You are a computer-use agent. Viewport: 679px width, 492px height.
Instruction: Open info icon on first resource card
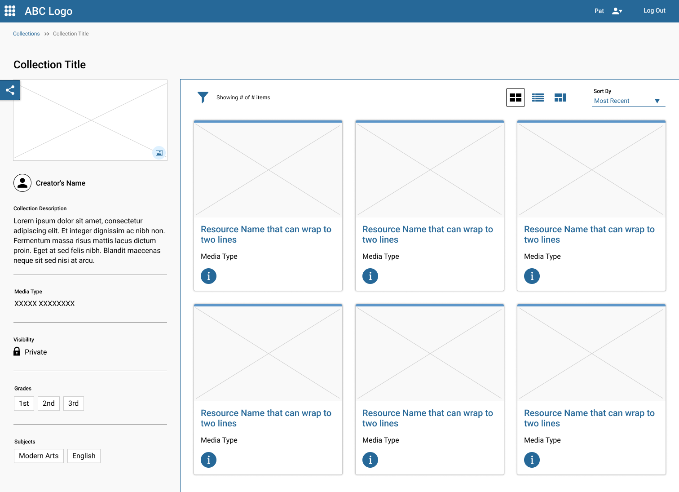point(208,276)
